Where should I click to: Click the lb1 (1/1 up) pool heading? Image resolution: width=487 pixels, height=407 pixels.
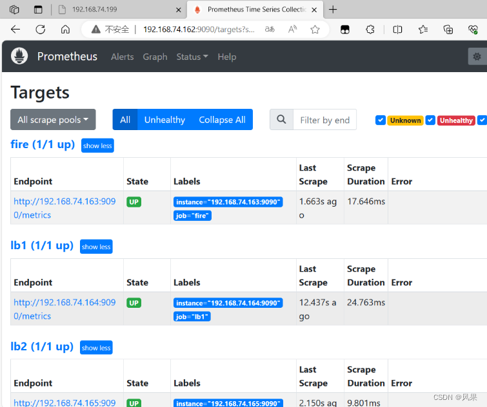click(42, 245)
